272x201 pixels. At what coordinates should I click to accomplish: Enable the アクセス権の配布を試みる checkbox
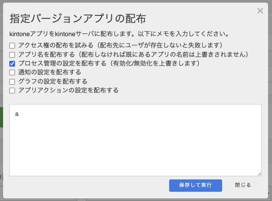pyautogui.click(x=12, y=46)
